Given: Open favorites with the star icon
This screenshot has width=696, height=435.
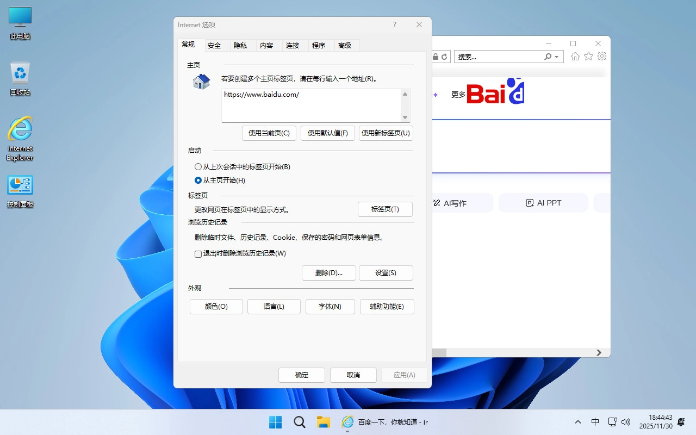Looking at the screenshot, I should click(588, 56).
